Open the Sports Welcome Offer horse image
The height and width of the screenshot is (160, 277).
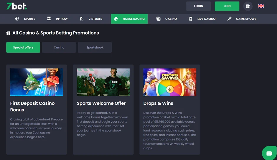tap(103, 82)
